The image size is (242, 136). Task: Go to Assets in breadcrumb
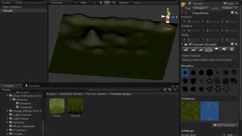pos(51,94)
